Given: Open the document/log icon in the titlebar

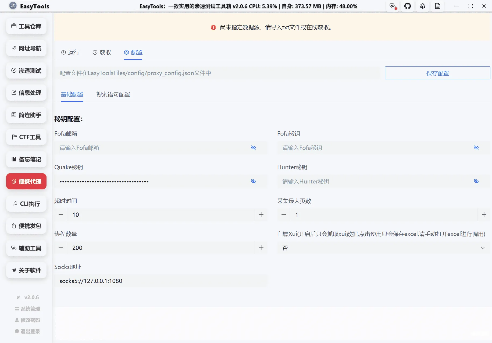Looking at the screenshot, I should pyautogui.click(x=437, y=6).
